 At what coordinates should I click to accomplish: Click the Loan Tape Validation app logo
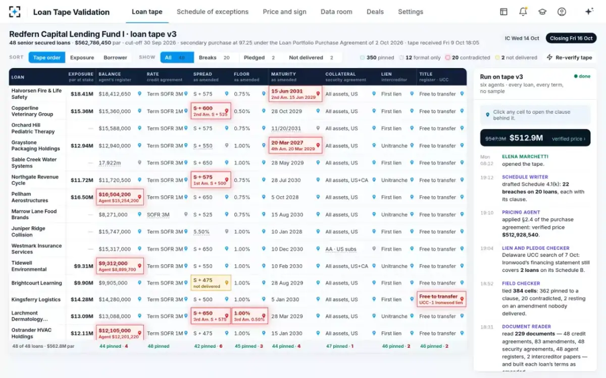click(15, 12)
